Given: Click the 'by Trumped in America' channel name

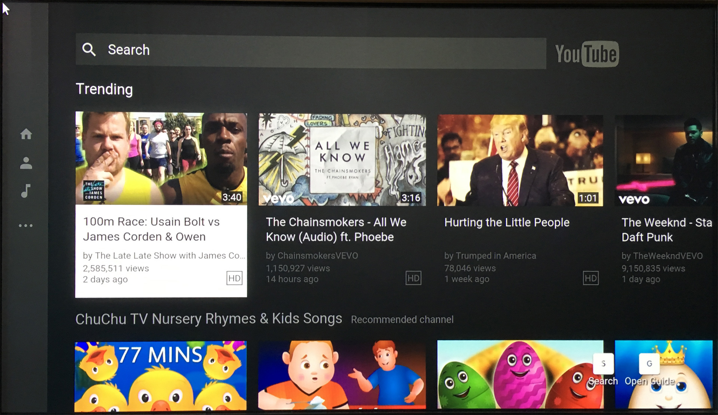Looking at the screenshot, I should (x=490, y=256).
